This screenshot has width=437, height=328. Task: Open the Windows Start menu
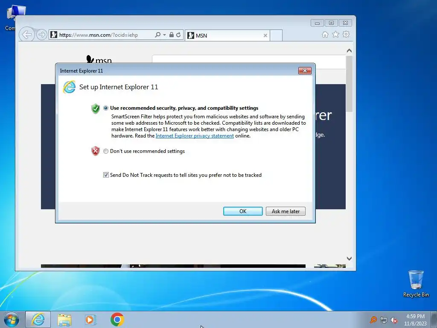pos(12,319)
